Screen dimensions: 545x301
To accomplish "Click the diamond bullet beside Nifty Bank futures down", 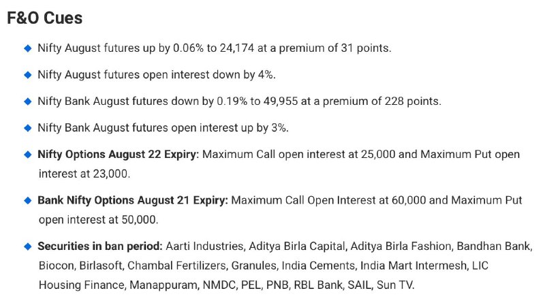I will [28, 101].
